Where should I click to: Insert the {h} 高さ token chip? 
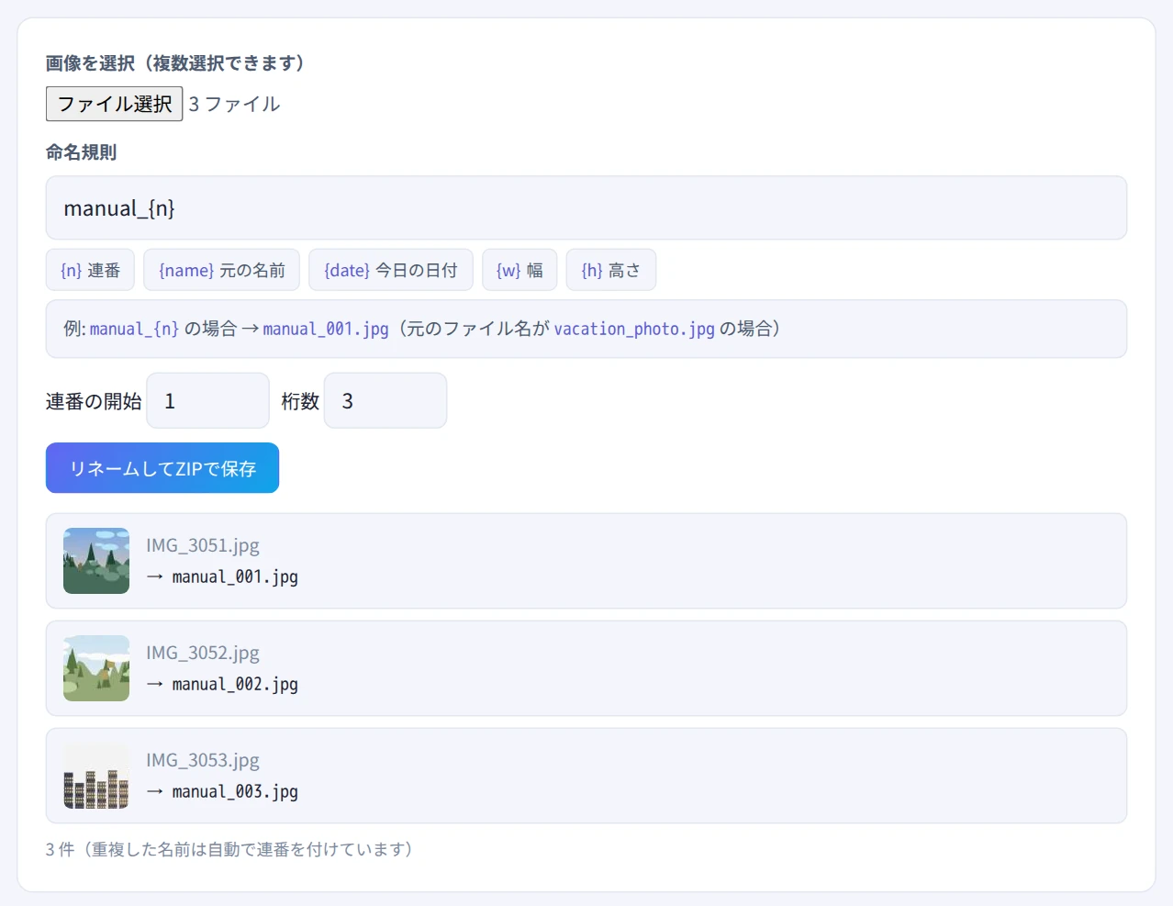pos(611,270)
